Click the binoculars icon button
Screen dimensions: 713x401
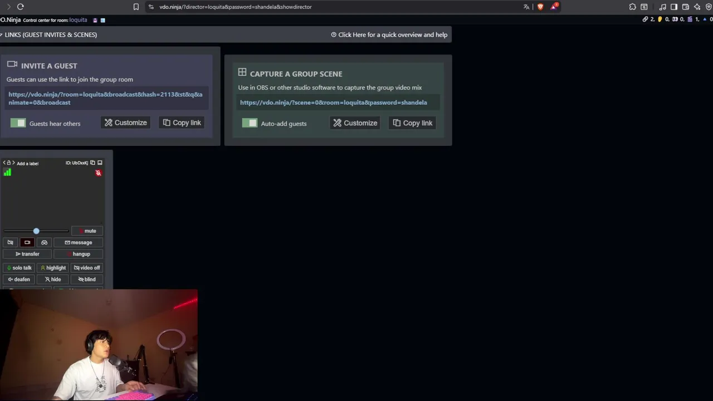pyautogui.click(x=44, y=242)
